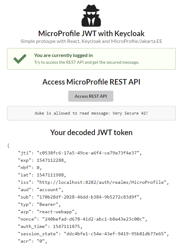The height and width of the screenshot is (246, 180).
Task: Click the jti value in the token
Action: click(x=88, y=153)
